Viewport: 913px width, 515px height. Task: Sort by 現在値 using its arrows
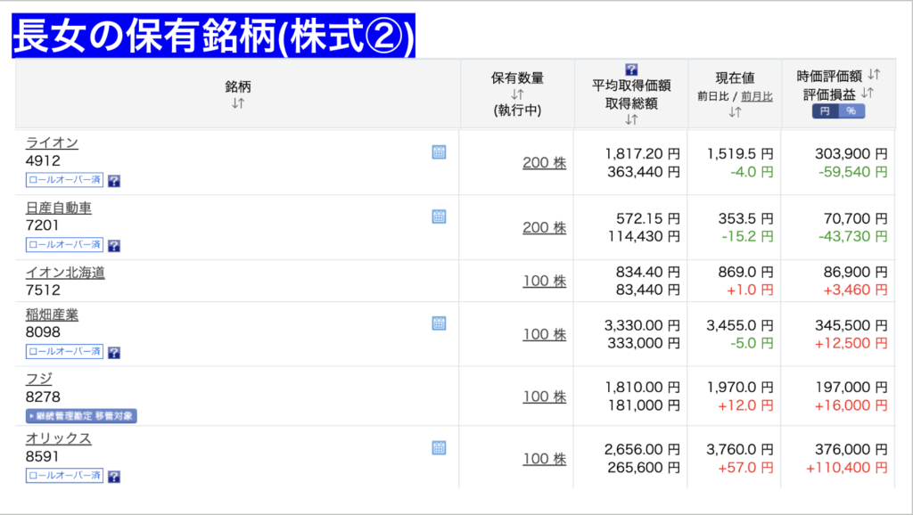tap(735, 112)
